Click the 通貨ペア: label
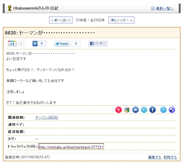 (x=16, y=125)
